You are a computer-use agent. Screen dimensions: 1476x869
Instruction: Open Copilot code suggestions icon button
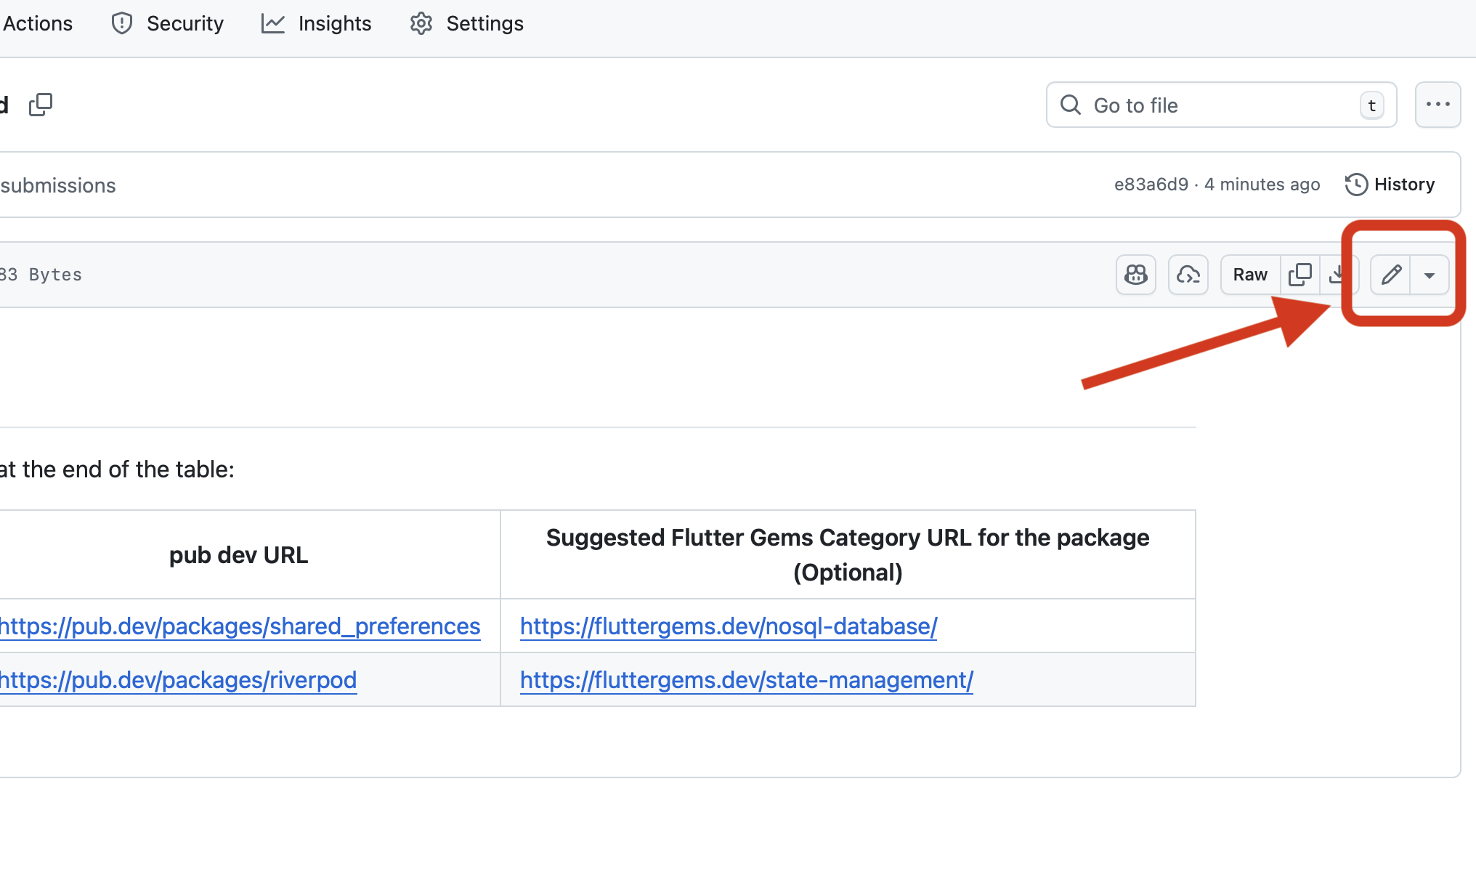click(1188, 275)
